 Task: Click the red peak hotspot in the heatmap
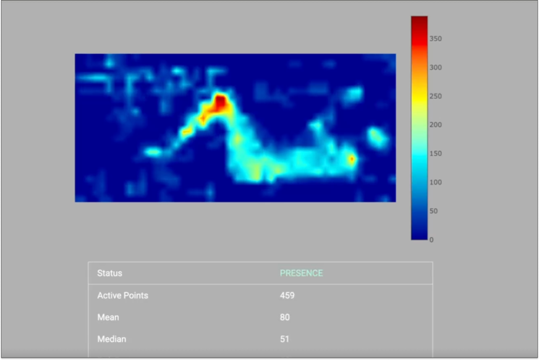[219, 103]
